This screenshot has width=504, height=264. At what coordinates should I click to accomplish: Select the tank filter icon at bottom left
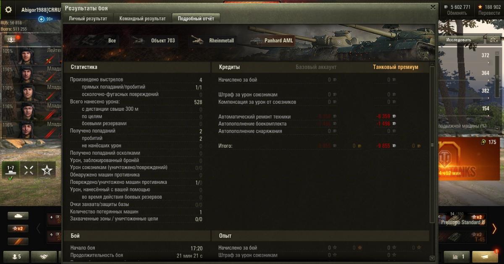pyautogui.click(x=18, y=216)
